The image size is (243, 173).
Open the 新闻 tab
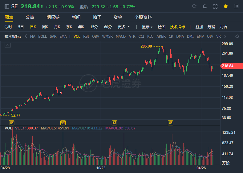76,17
